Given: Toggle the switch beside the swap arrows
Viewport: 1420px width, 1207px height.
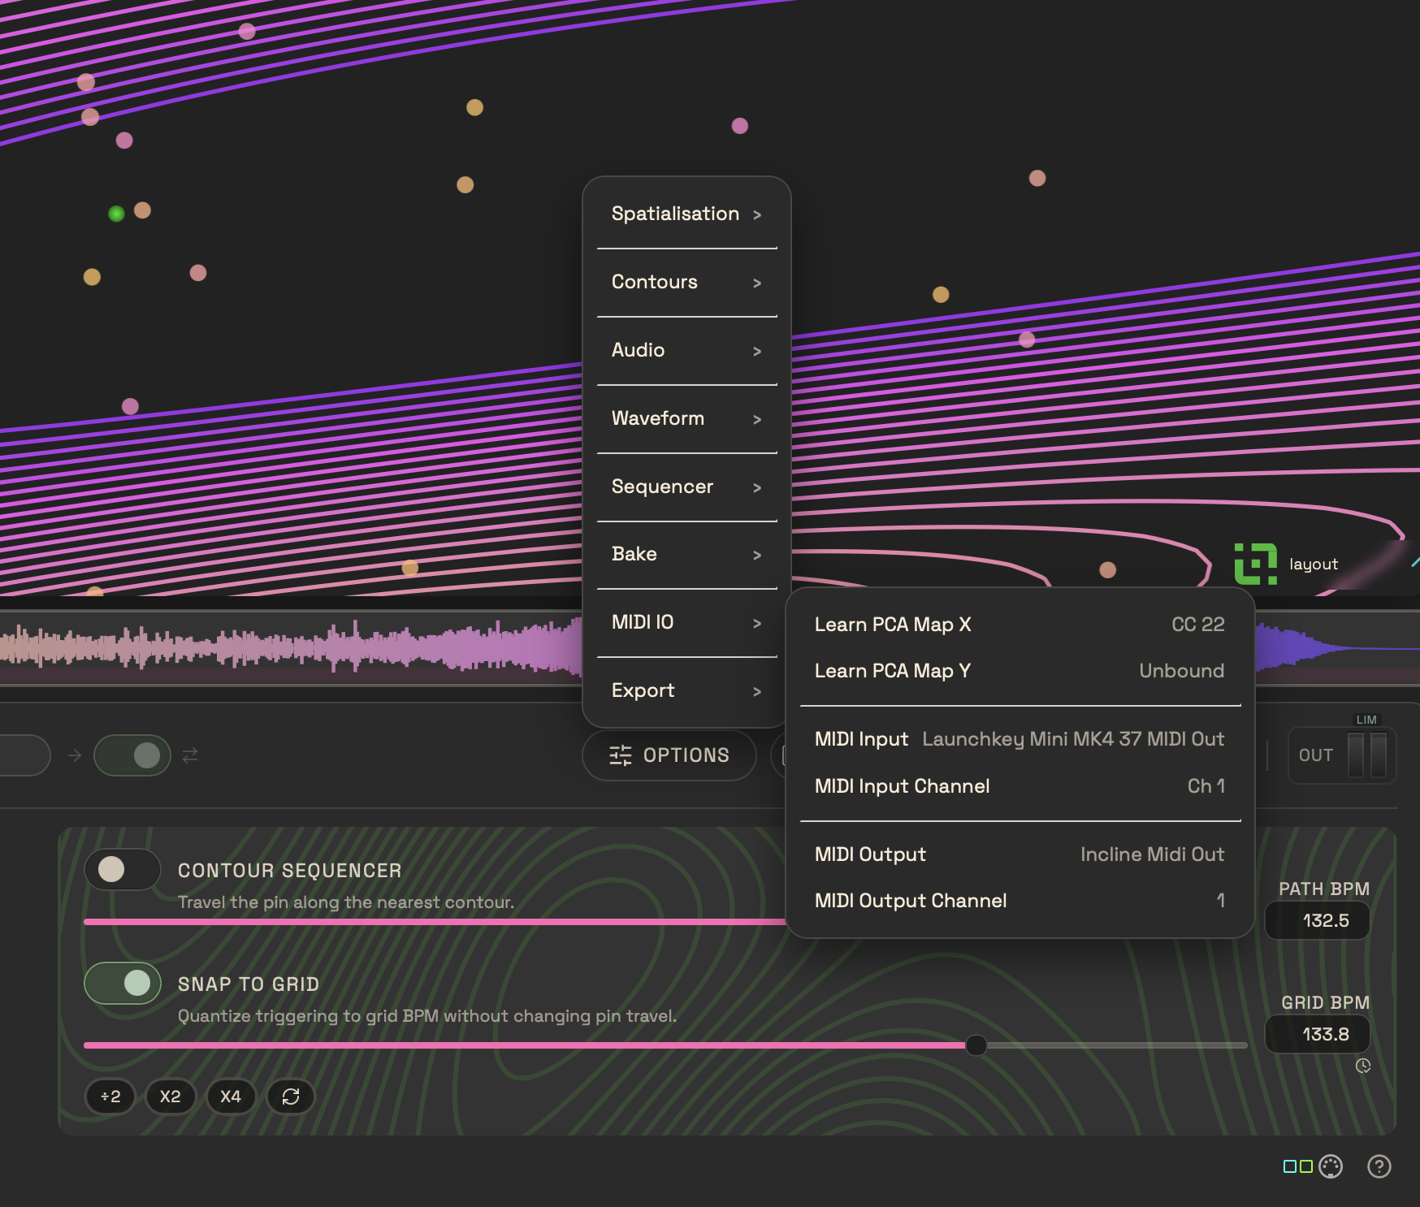Looking at the screenshot, I should (x=132, y=755).
